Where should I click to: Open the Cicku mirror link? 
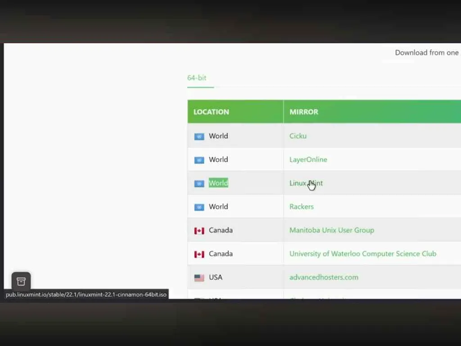(x=298, y=136)
